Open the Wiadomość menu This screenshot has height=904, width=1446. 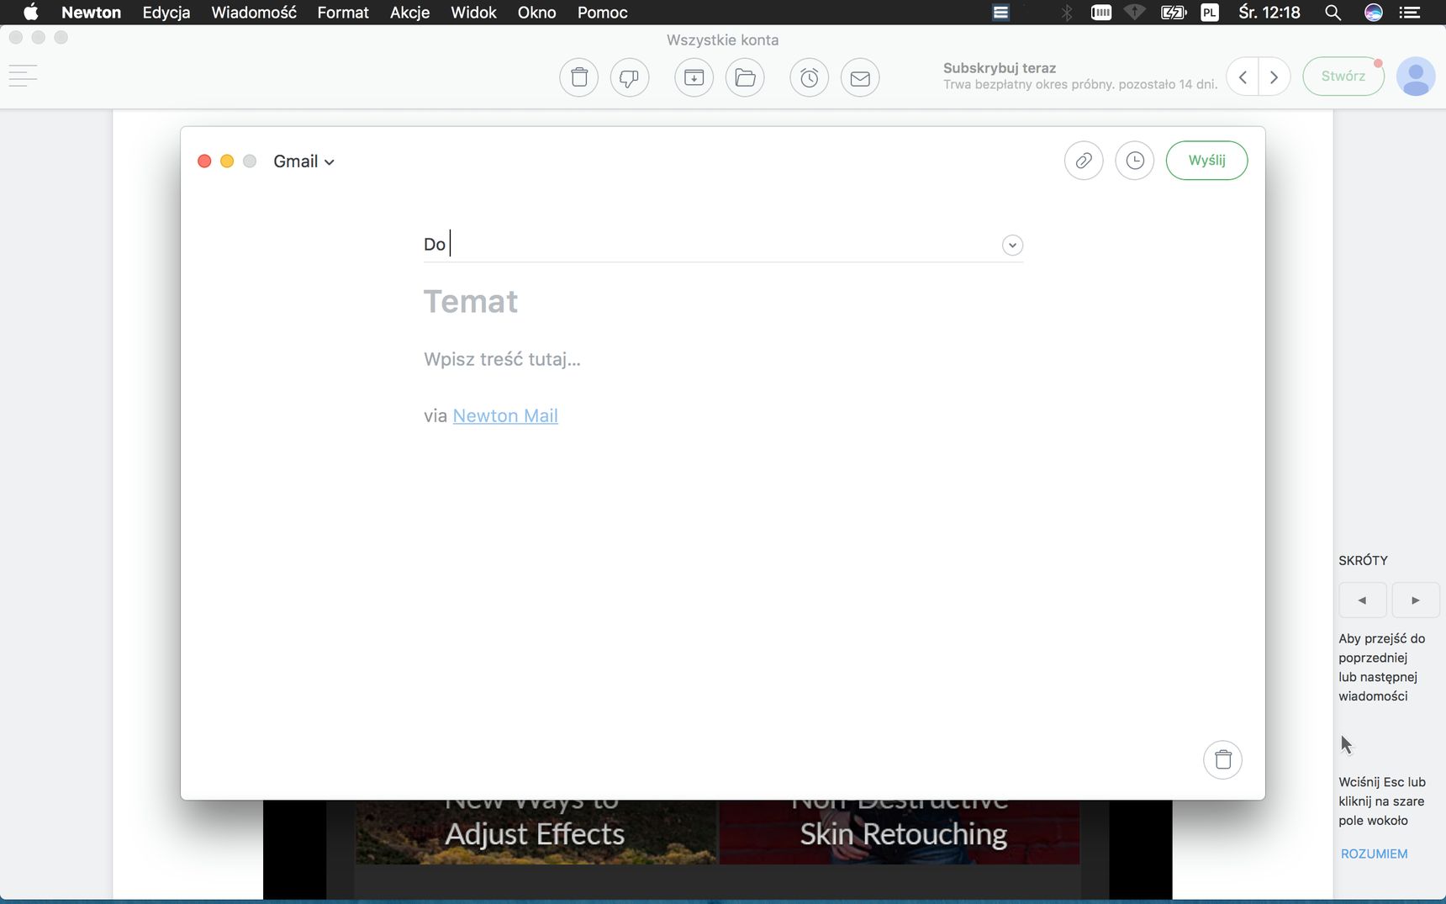(254, 12)
